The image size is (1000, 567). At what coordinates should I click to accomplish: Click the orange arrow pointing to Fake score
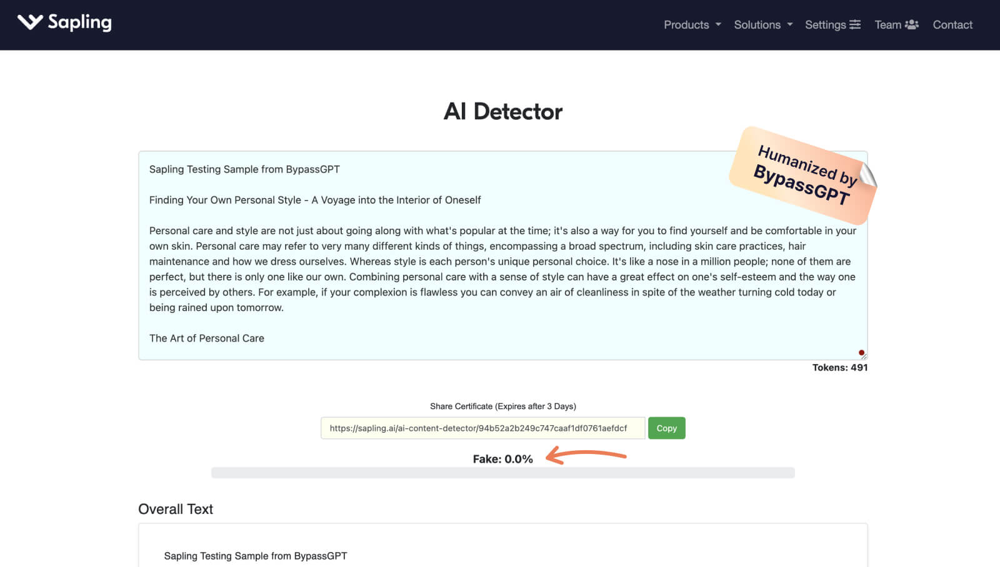586,456
